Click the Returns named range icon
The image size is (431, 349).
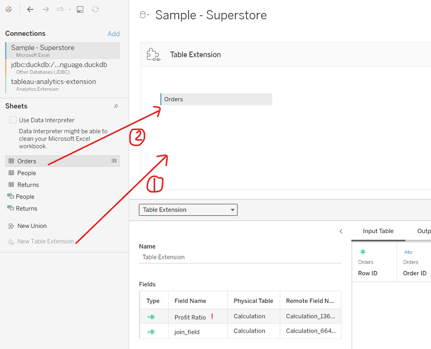[10, 208]
